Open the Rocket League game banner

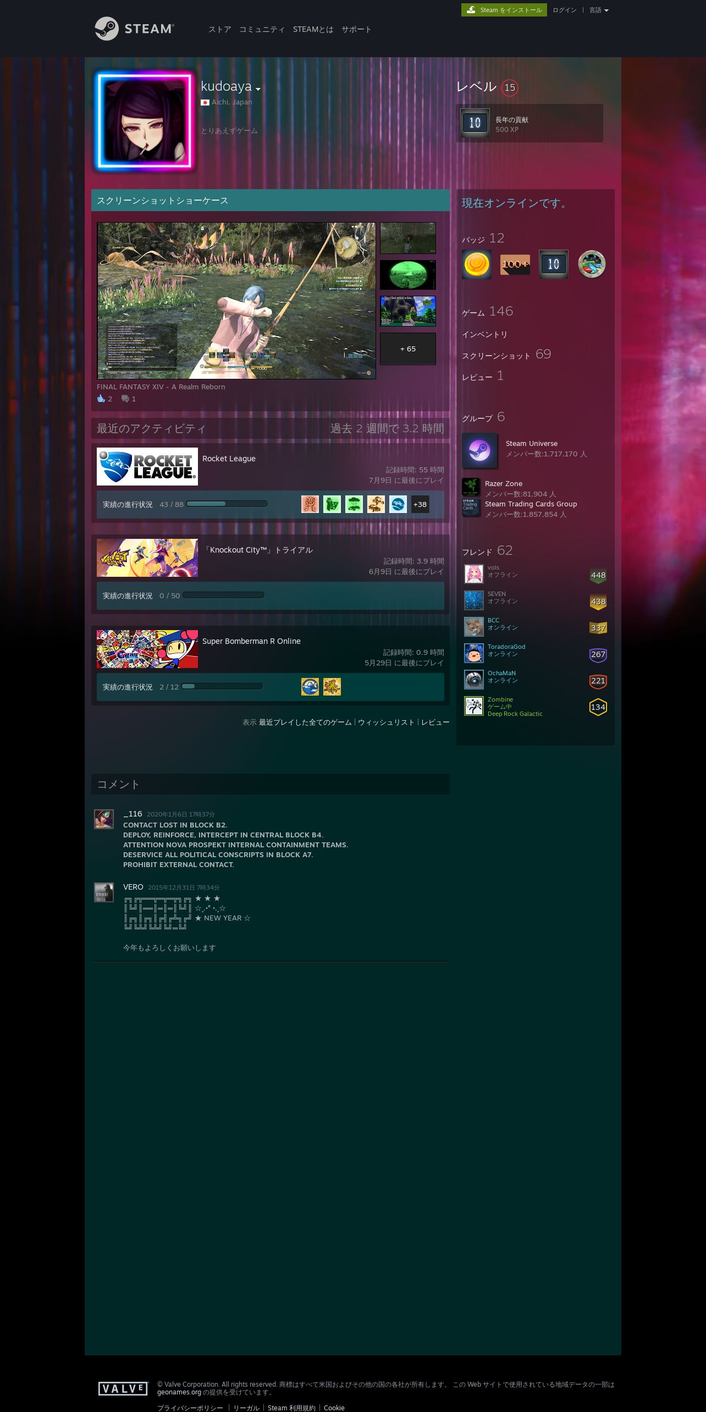click(x=147, y=466)
